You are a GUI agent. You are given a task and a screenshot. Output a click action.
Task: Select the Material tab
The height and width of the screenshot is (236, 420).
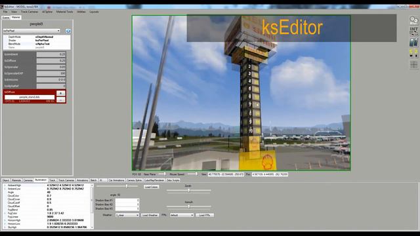[16, 18]
